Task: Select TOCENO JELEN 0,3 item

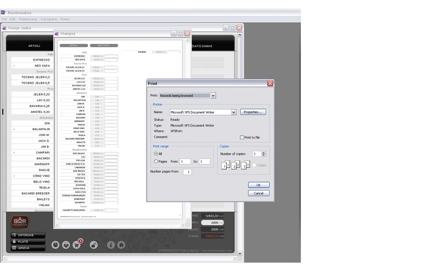Action: [32, 77]
